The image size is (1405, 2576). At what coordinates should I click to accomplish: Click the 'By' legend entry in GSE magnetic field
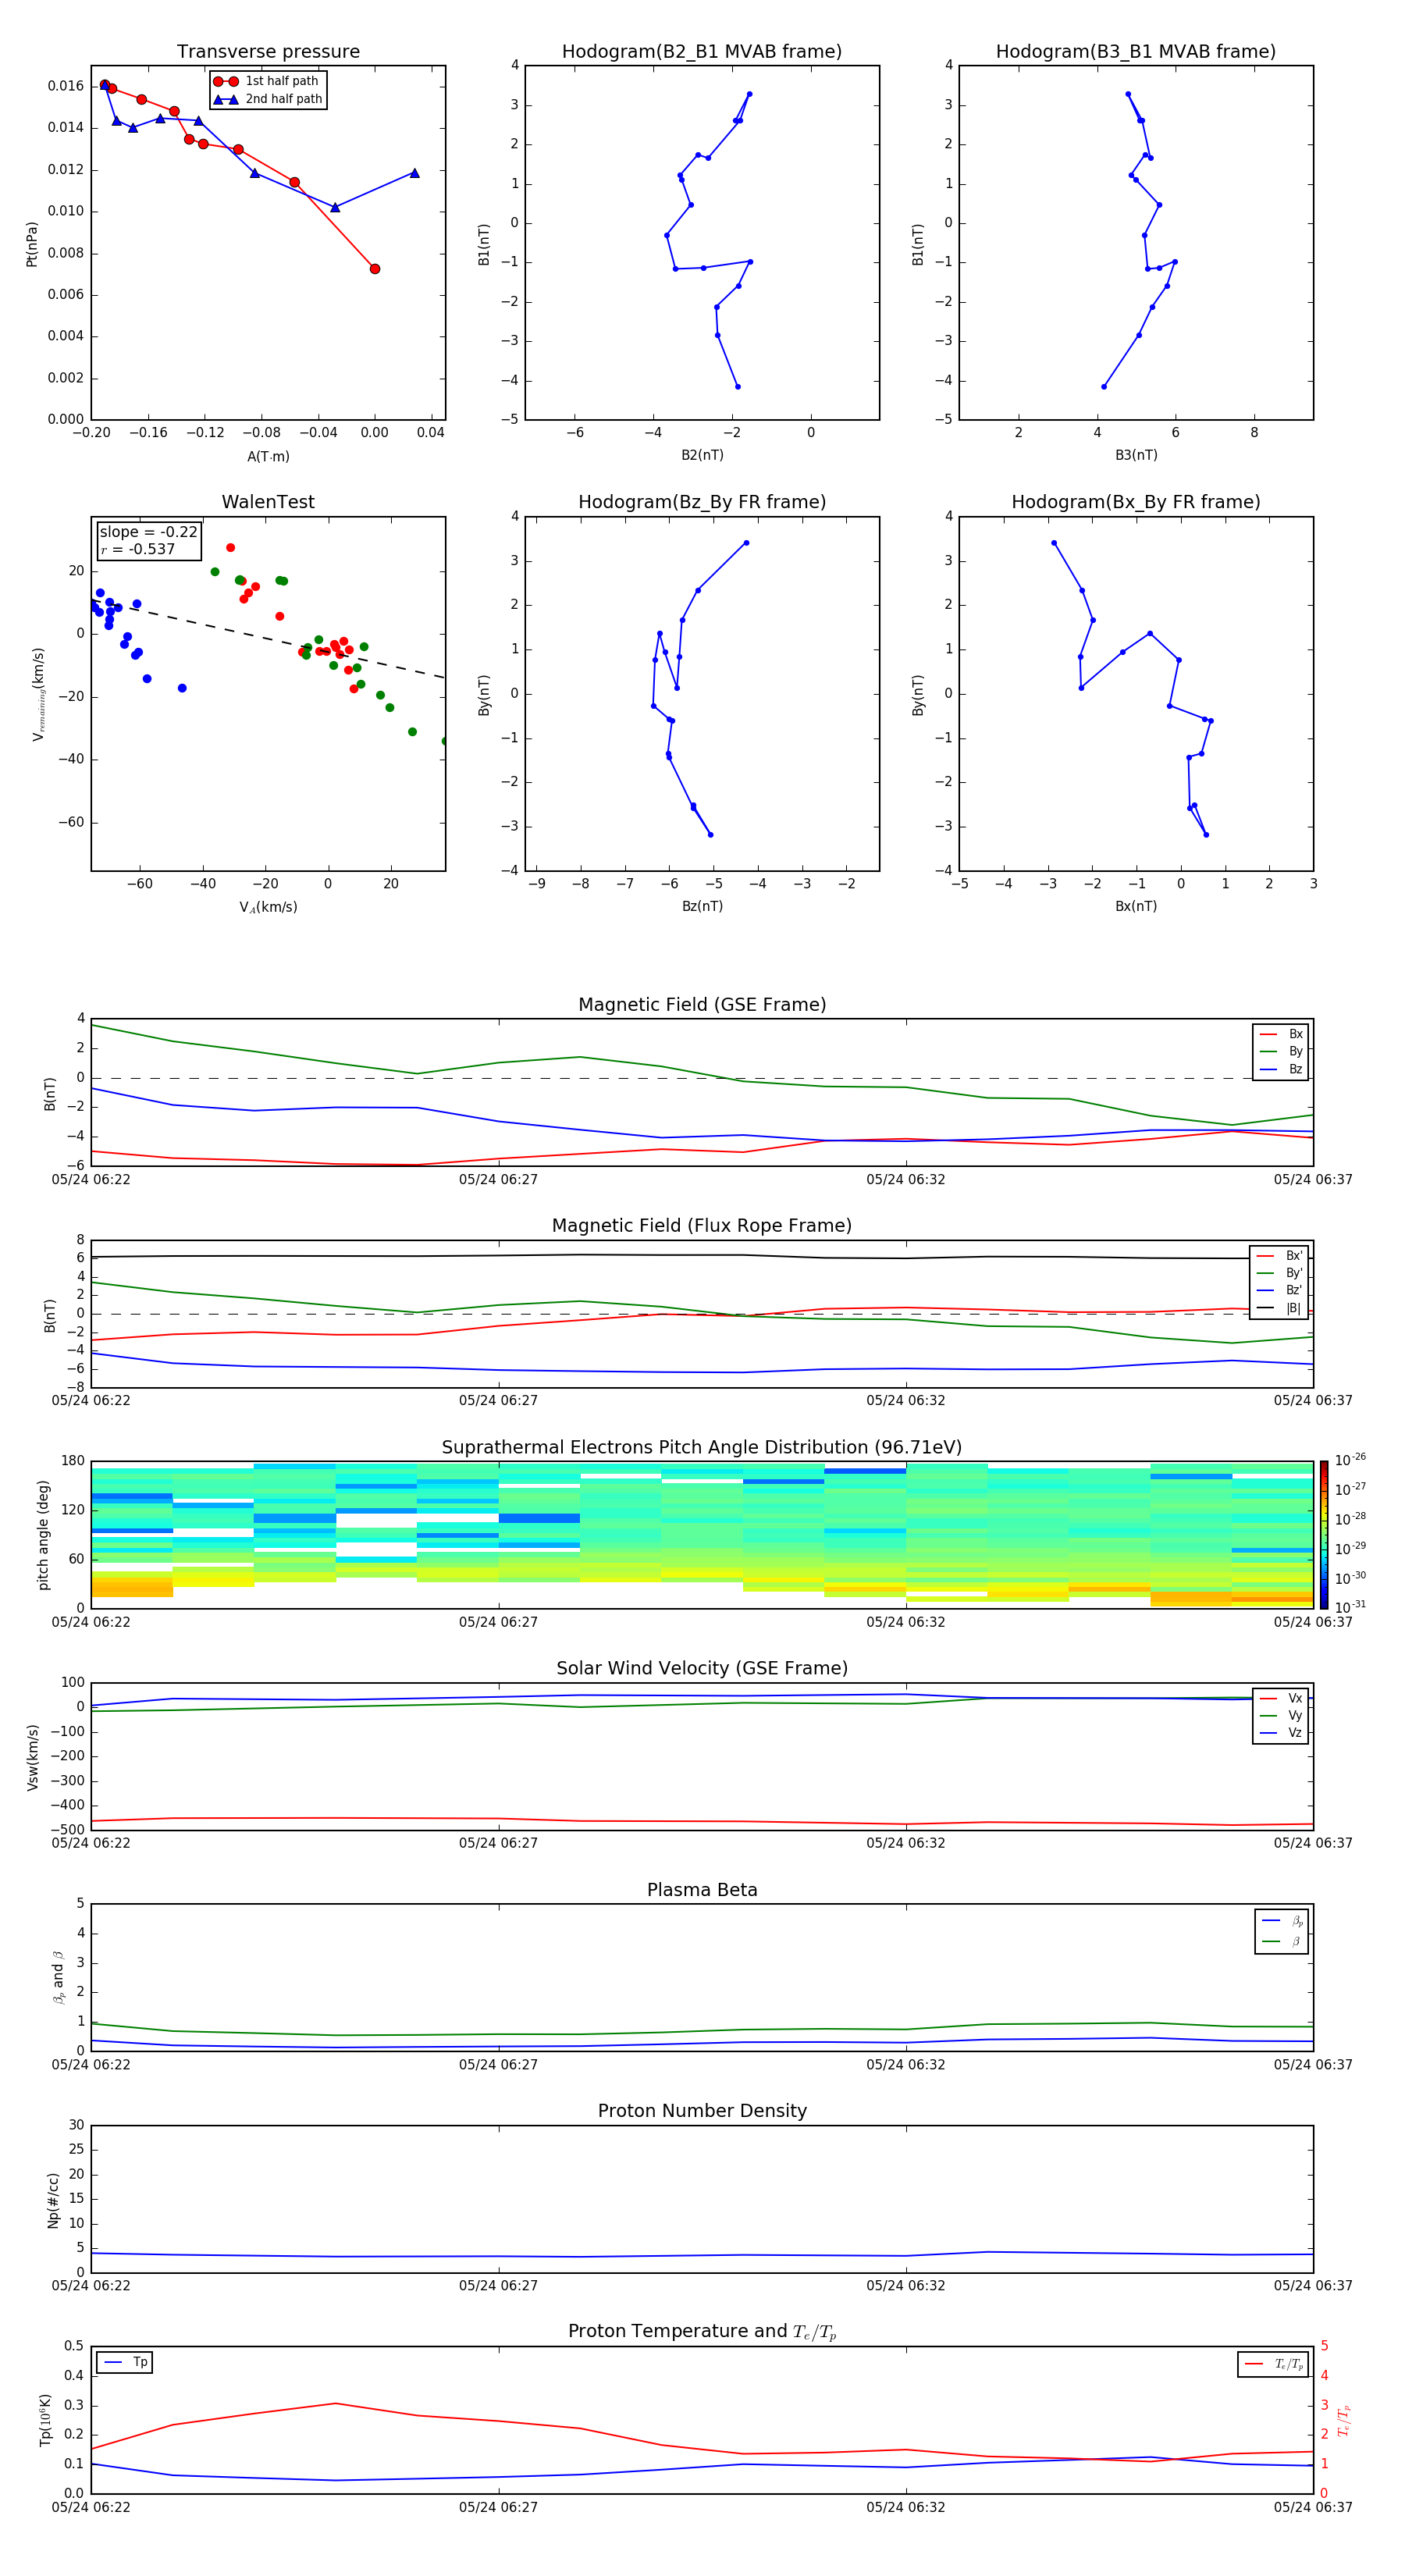point(1281,1051)
